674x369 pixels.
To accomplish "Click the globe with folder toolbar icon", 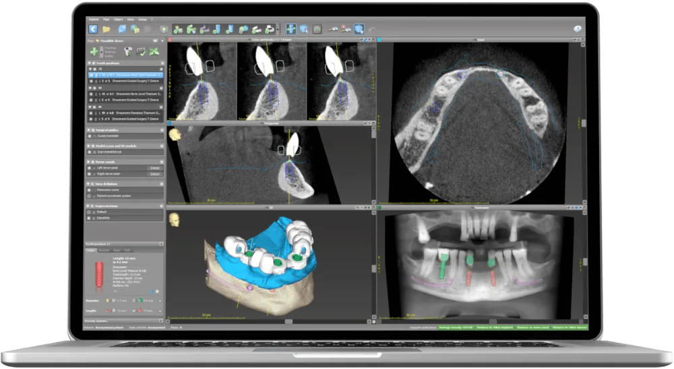I will [135, 29].
